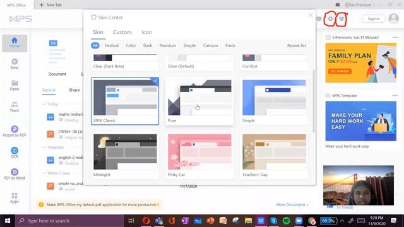404x227 pixels.
Task: Click the Sign in button
Action: pyautogui.click(x=373, y=18)
